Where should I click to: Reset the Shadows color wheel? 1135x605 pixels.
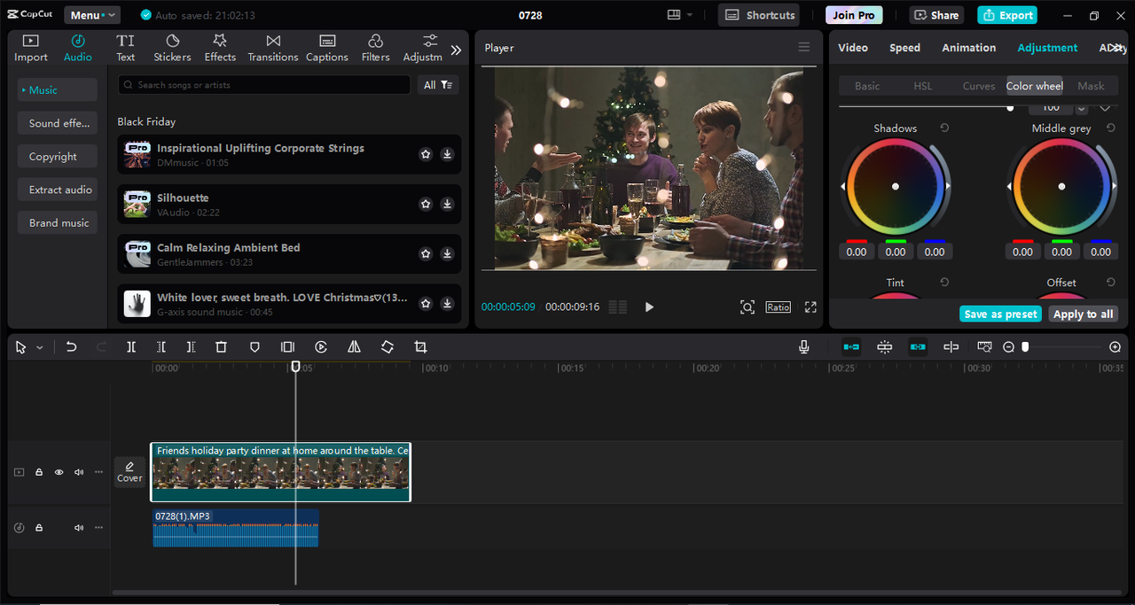[x=944, y=128]
